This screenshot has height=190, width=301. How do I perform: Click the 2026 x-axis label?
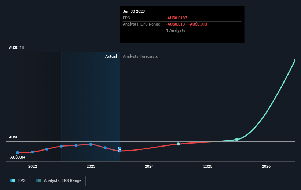pos(266,166)
